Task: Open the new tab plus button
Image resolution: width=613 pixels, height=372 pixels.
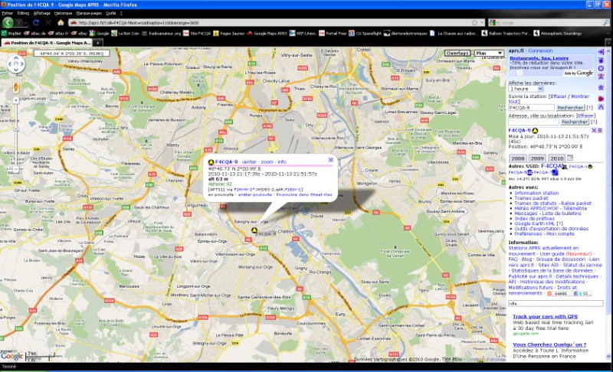Action: coord(98,43)
